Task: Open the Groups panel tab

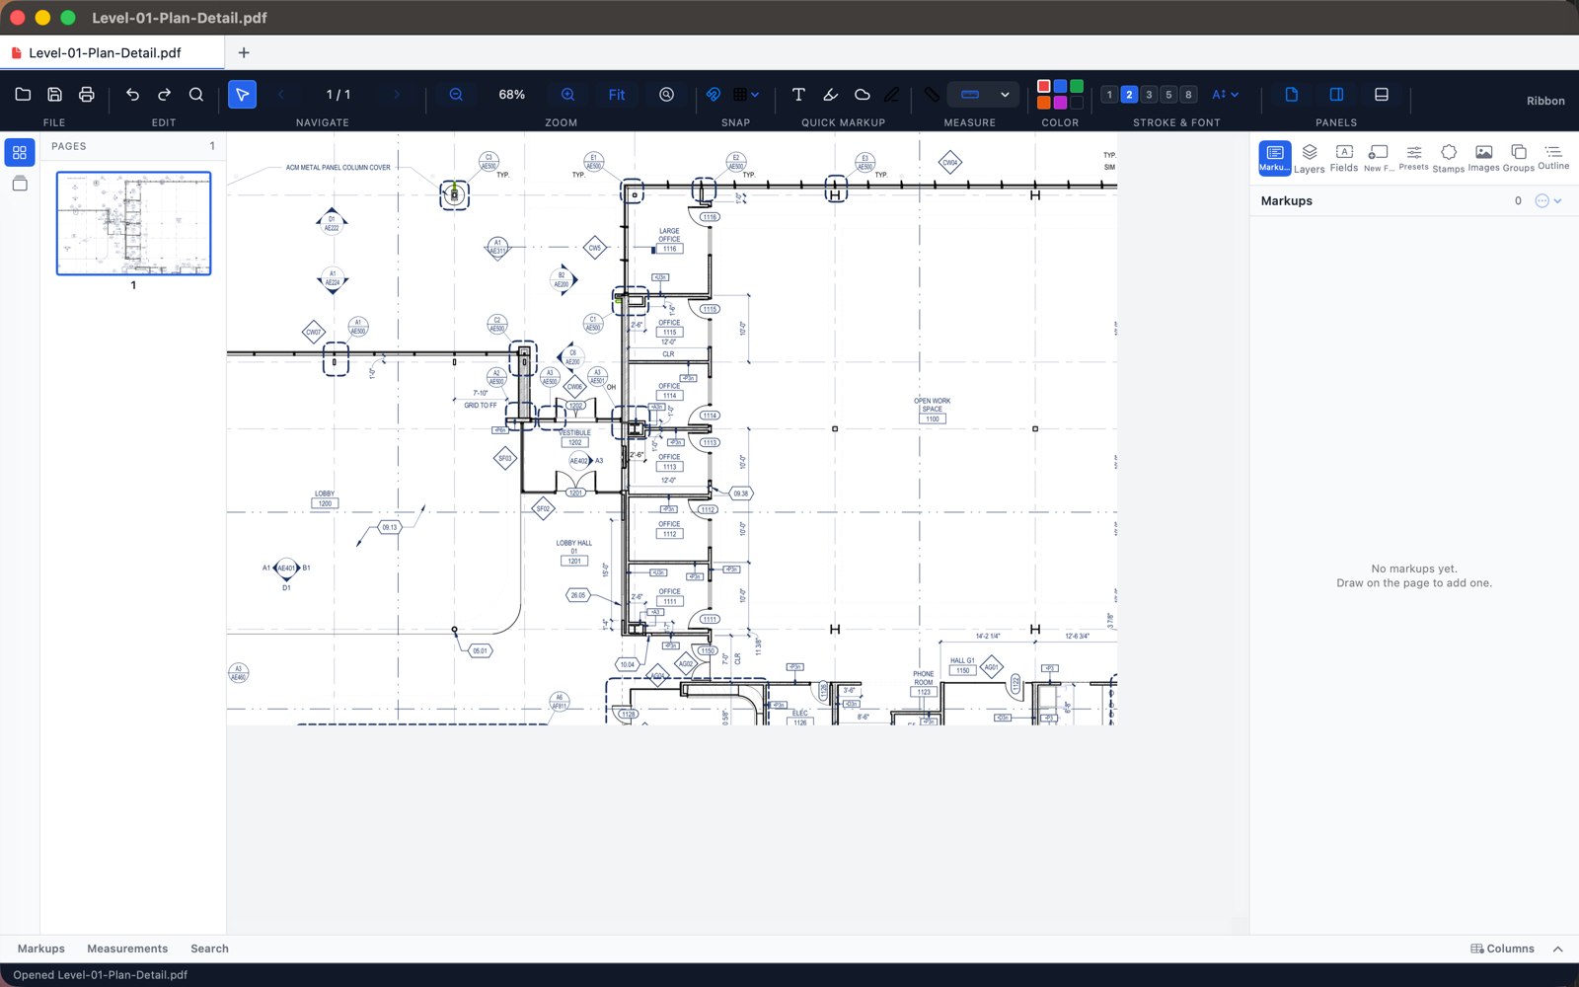Action: click(x=1519, y=158)
